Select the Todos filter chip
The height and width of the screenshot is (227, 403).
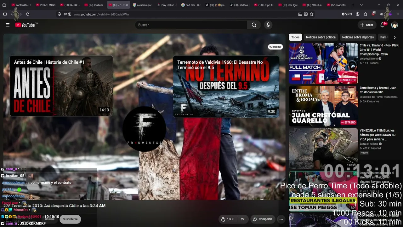coord(295,37)
